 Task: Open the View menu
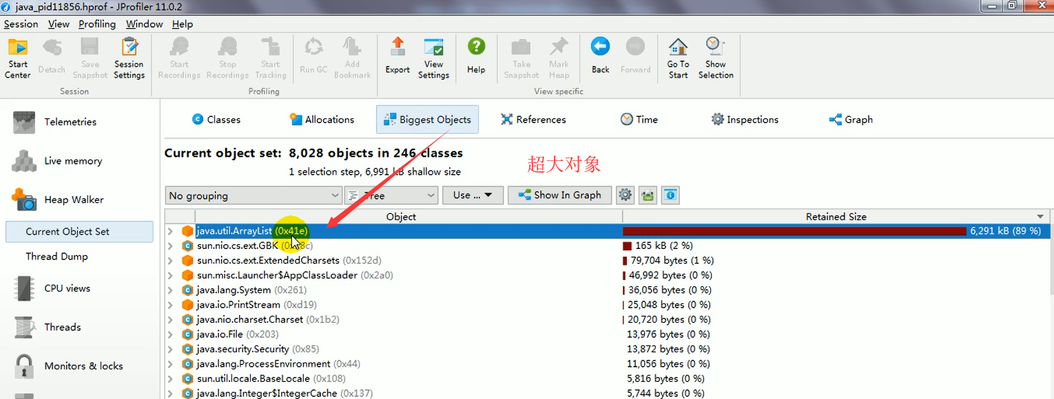tap(59, 23)
